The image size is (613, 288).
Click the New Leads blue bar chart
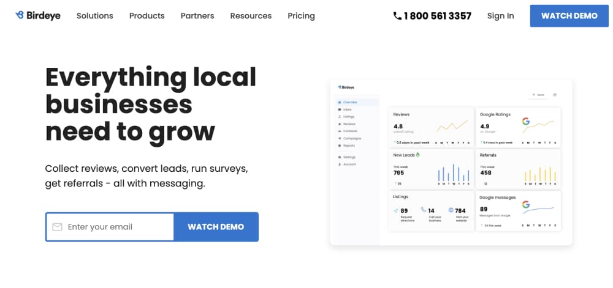pos(453,172)
